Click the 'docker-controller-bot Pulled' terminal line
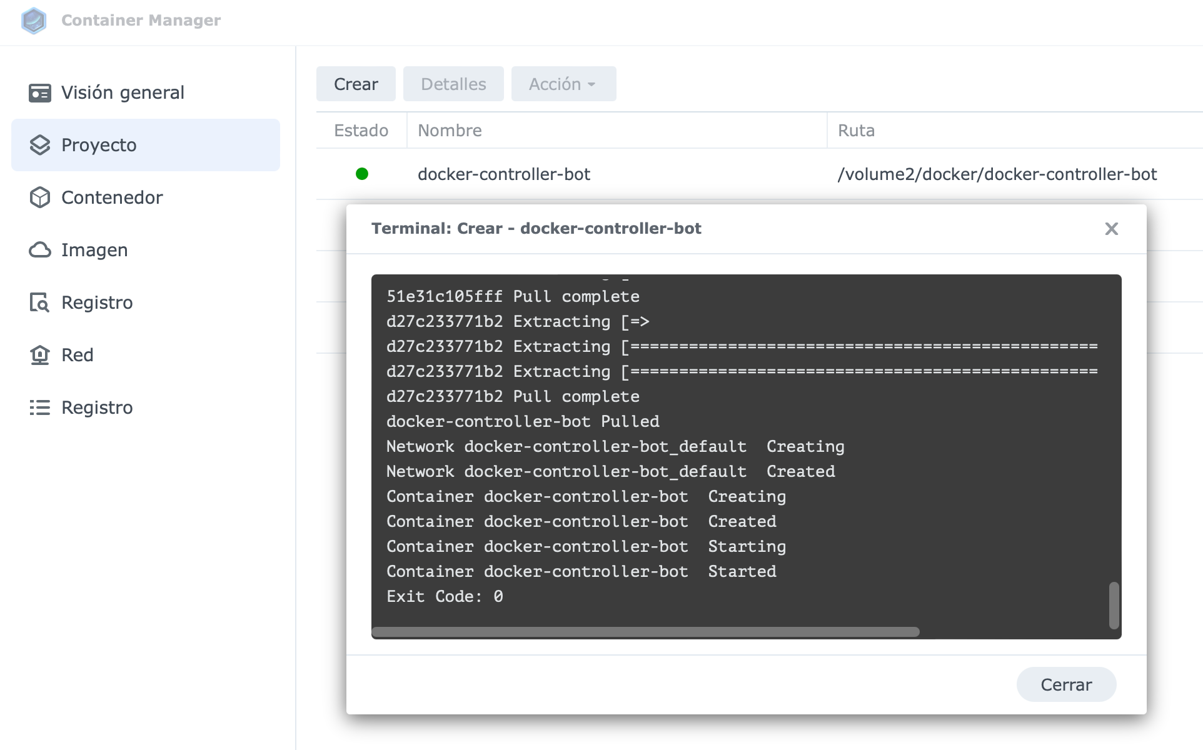 [x=523, y=421]
